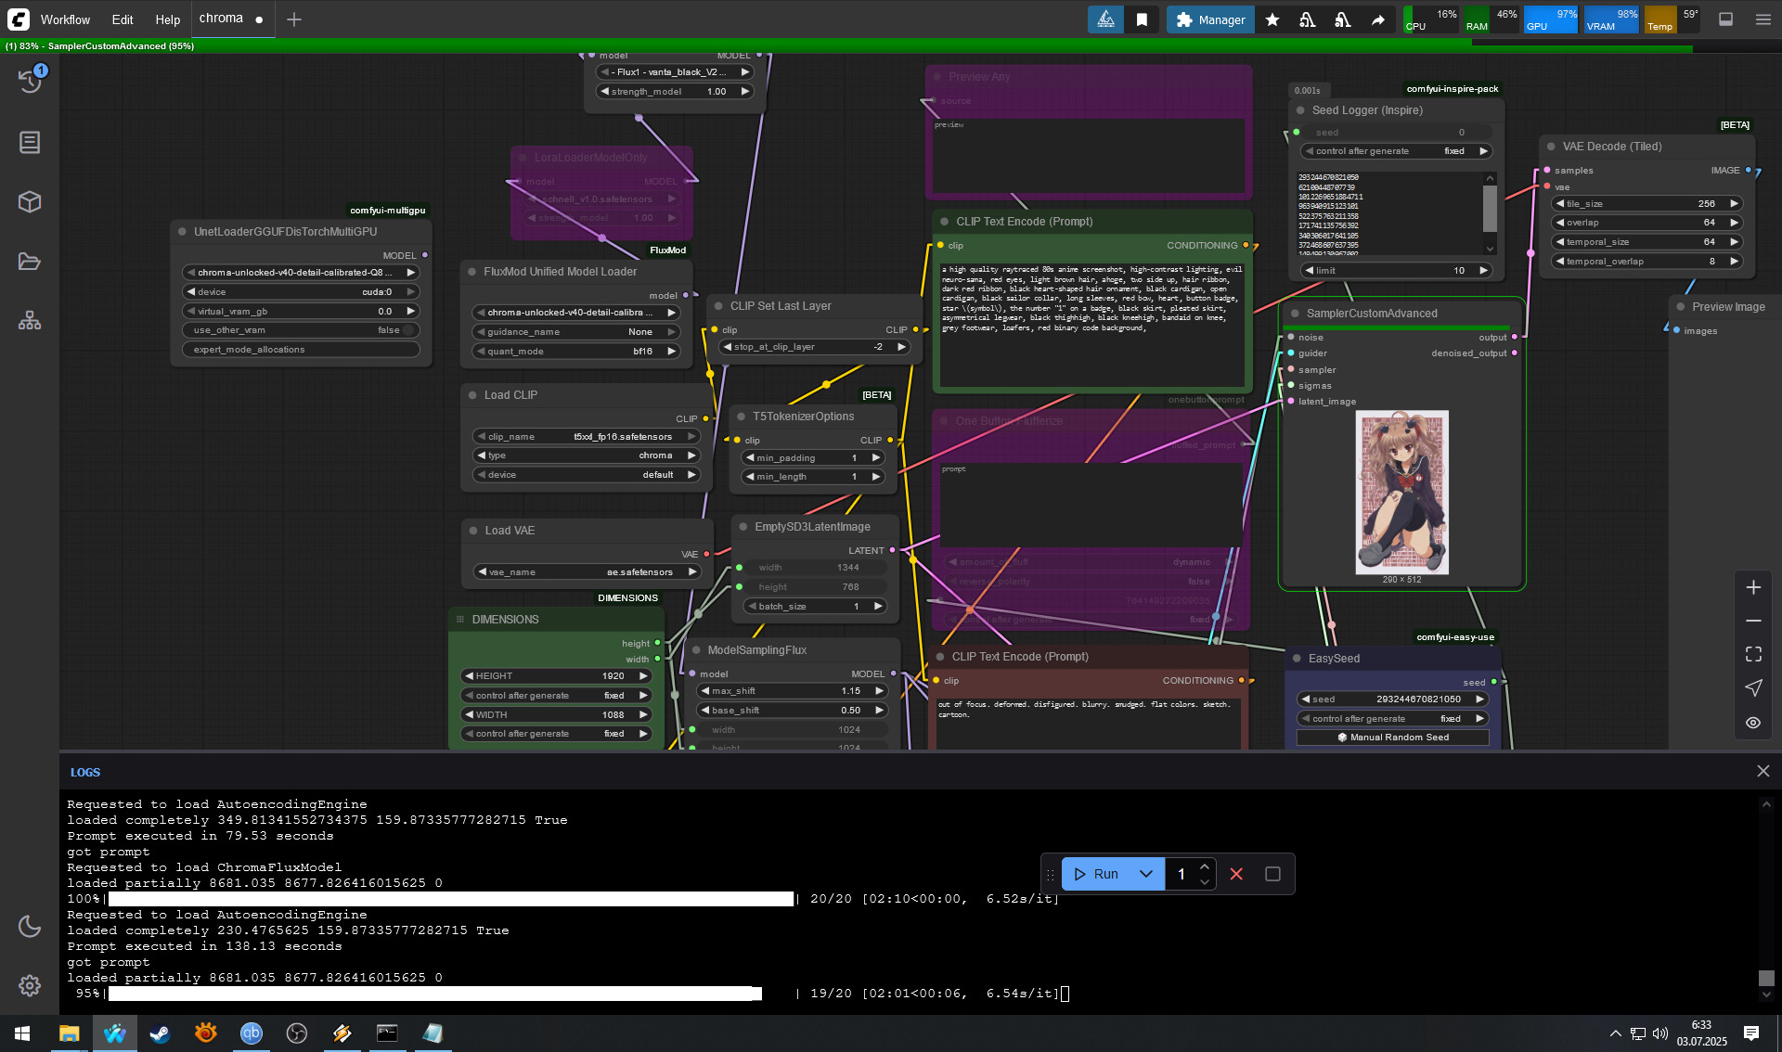This screenshot has height=1052, width=1782.
Task: Open the node library cube icon
Action: point(30,201)
